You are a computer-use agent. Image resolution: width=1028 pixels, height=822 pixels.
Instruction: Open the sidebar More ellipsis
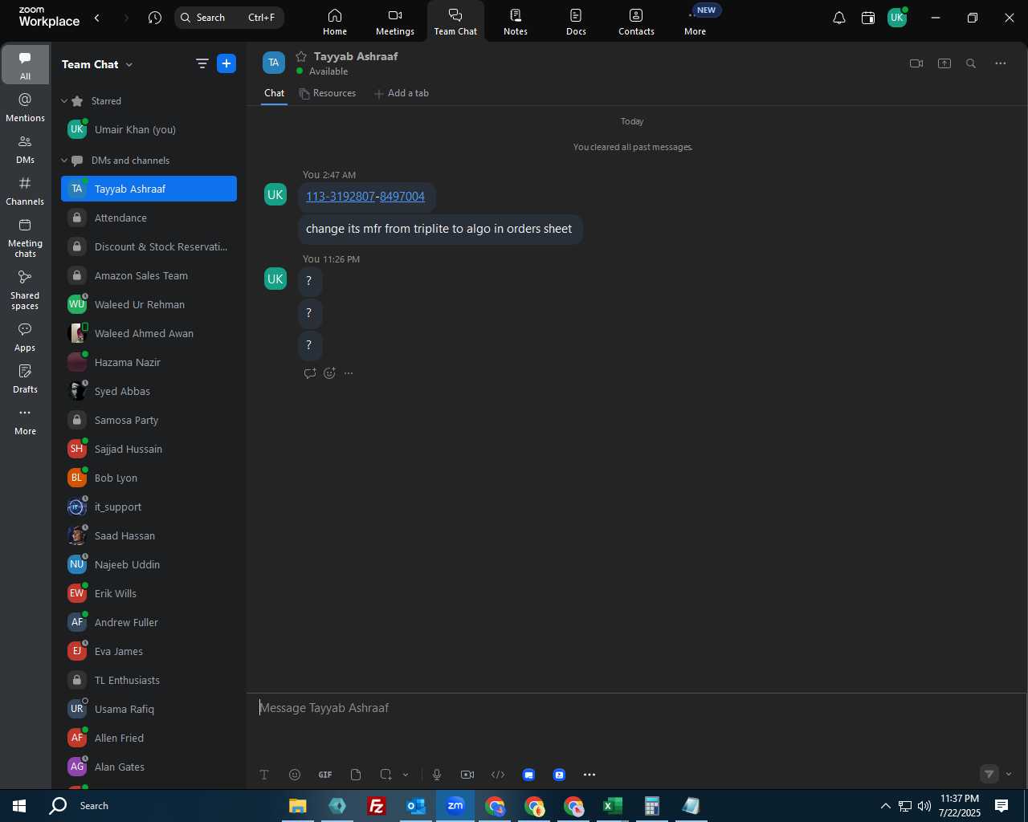(x=25, y=421)
